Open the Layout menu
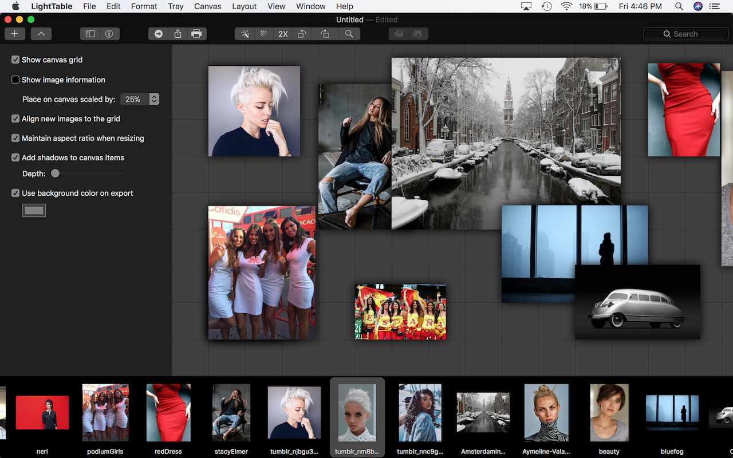 pyautogui.click(x=244, y=6)
